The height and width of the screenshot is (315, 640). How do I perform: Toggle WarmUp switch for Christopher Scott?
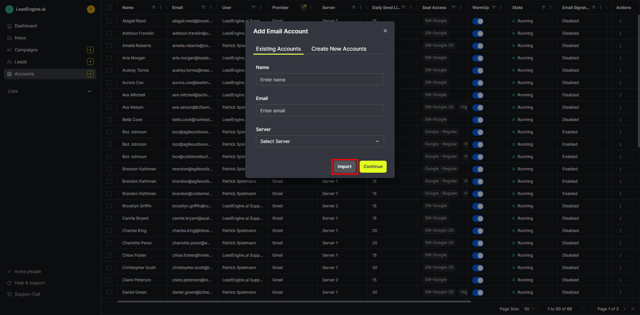click(478, 268)
